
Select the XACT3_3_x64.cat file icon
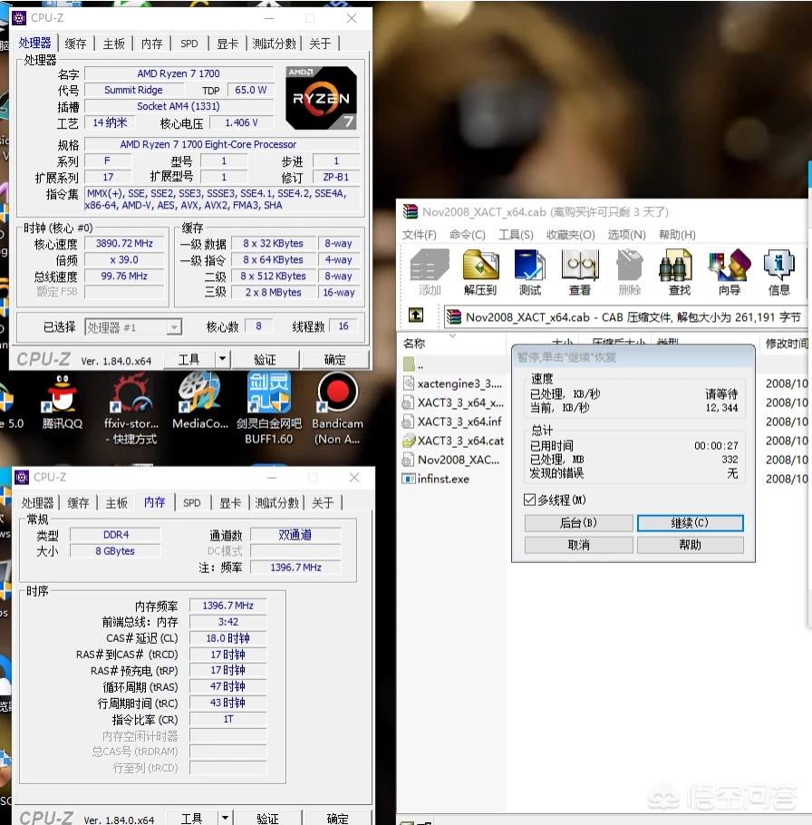point(409,441)
